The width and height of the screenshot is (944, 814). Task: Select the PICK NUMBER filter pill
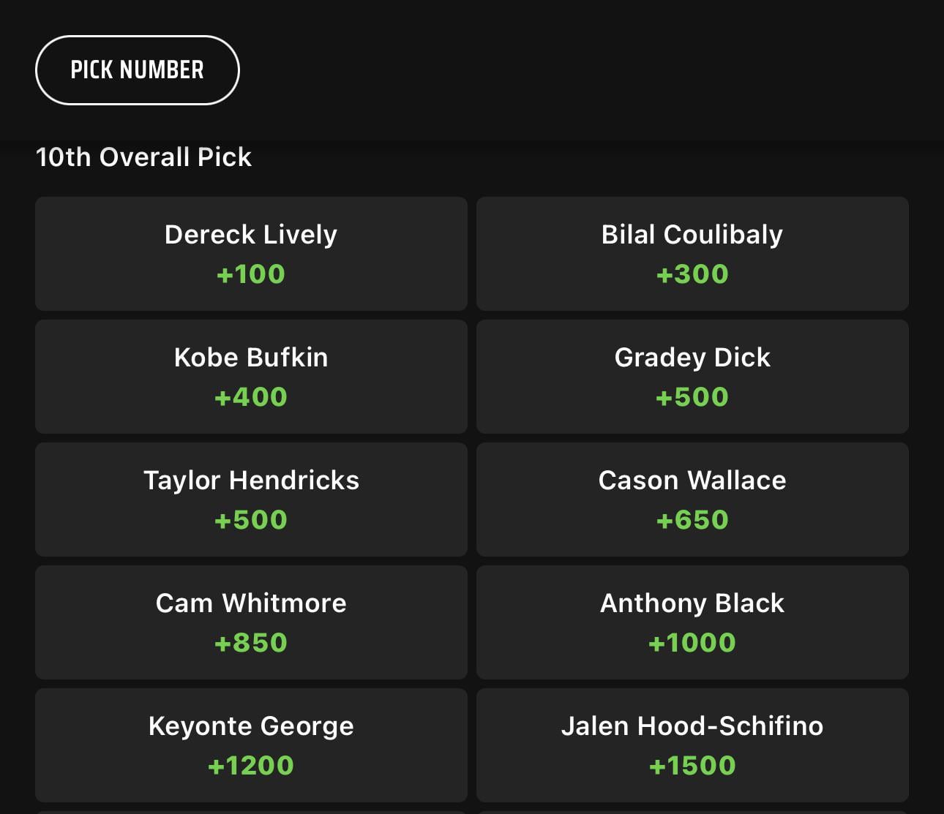[x=138, y=70]
